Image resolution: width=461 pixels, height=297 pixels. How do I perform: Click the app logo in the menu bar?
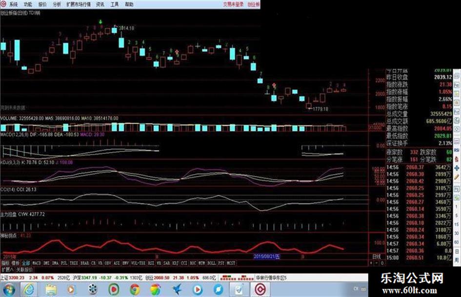click(x=3, y=4)
